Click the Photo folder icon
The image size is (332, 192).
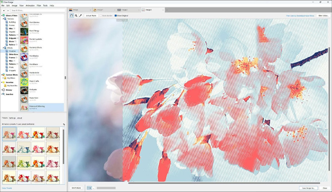(7, 67)
